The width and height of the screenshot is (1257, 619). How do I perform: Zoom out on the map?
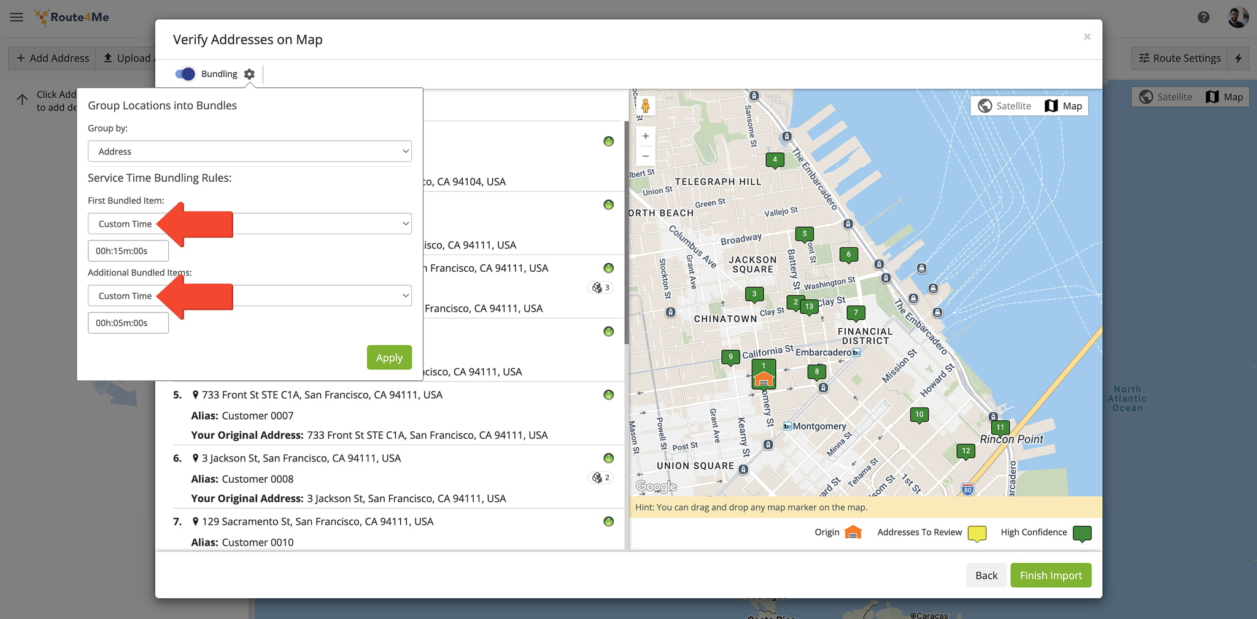(645, 156)
